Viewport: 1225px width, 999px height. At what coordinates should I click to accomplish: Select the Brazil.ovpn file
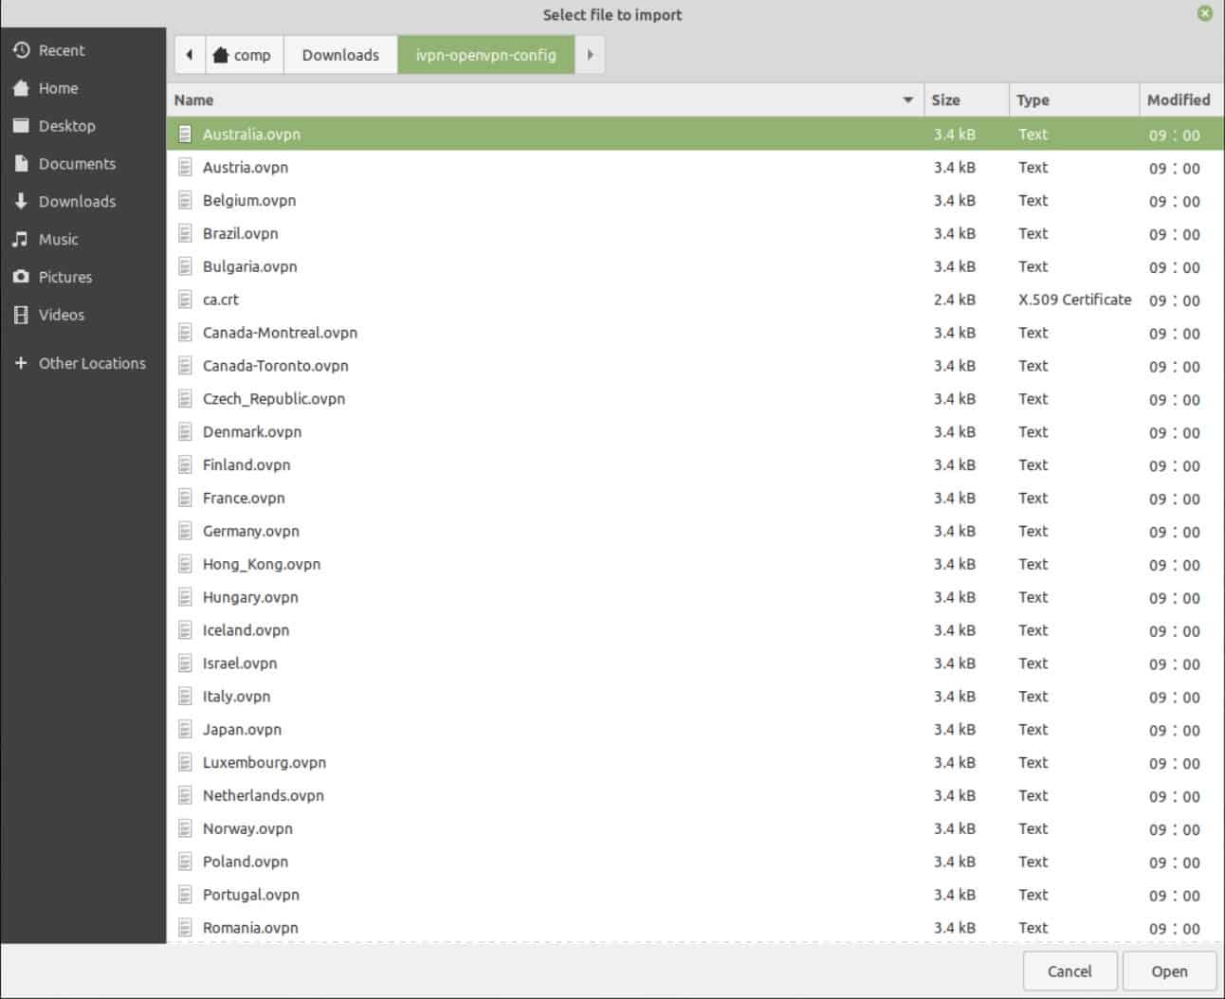pos(695,234)
